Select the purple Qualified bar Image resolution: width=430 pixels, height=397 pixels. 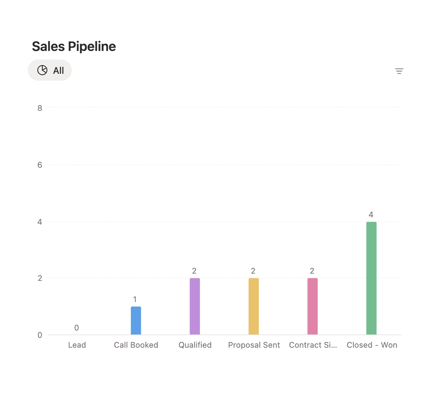195,306
